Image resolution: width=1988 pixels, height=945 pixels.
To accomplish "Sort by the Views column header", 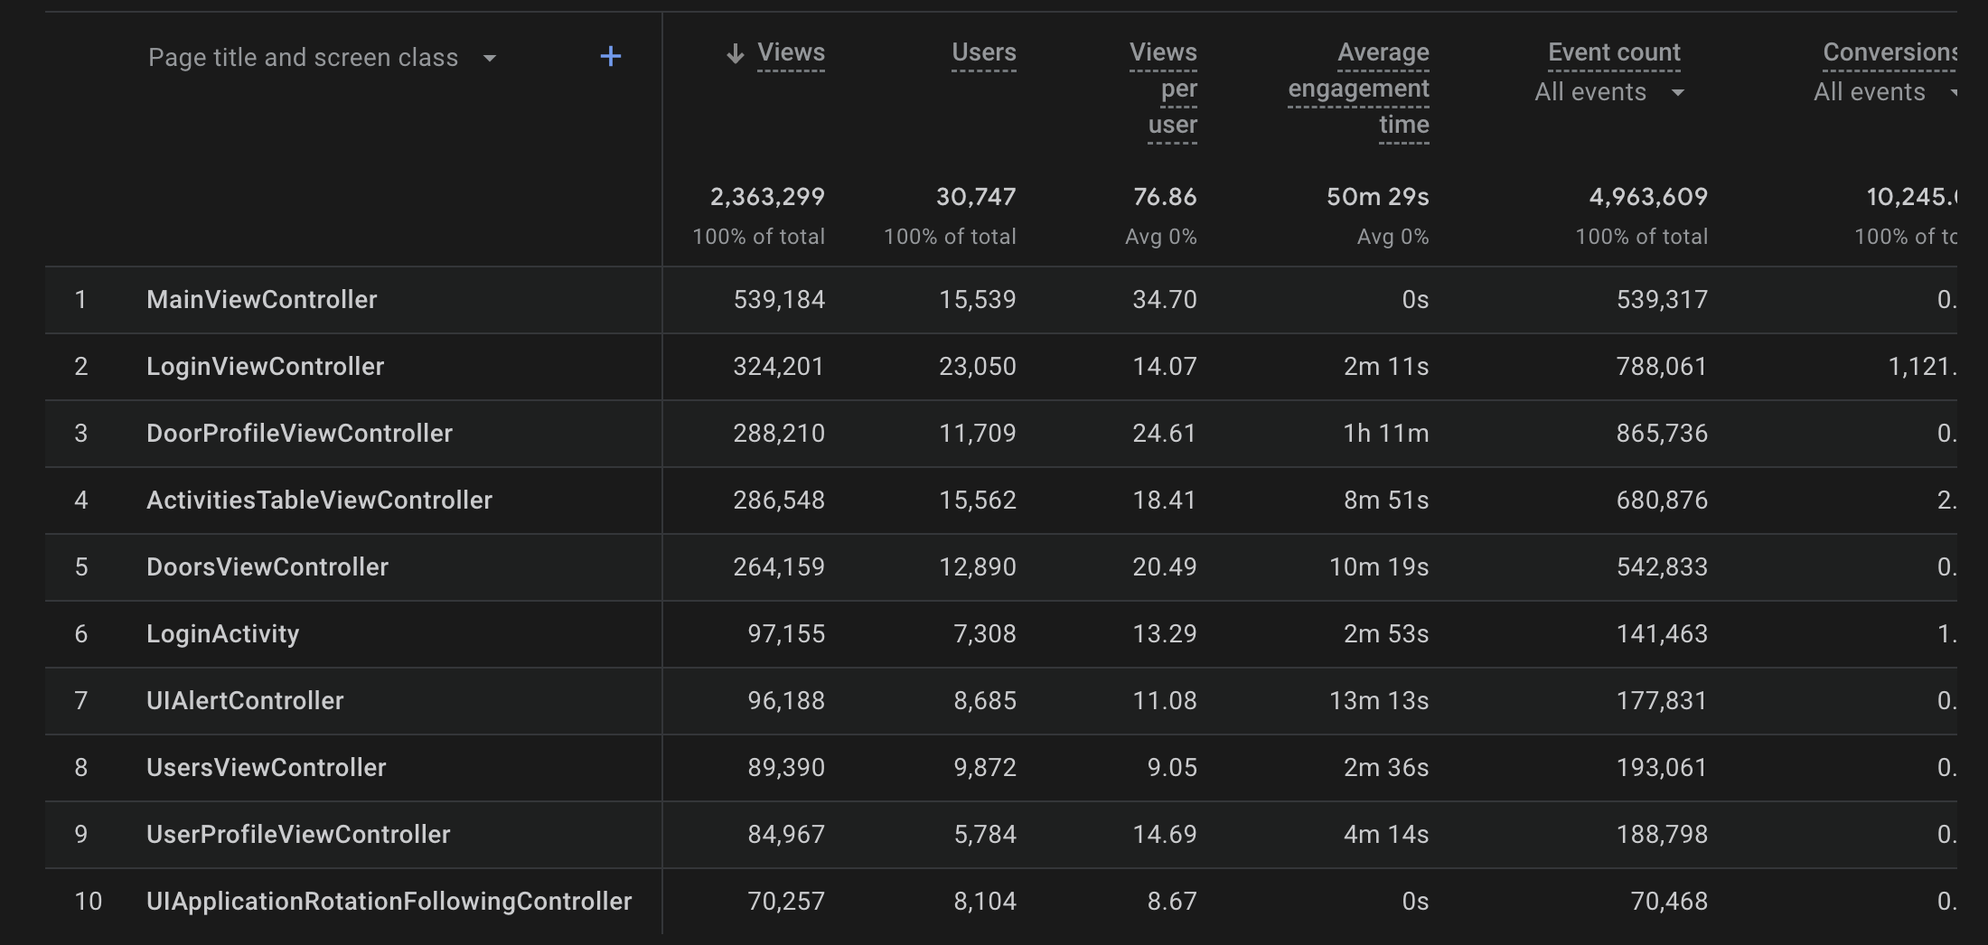I will pyautogui.click(x=791, y=52).
